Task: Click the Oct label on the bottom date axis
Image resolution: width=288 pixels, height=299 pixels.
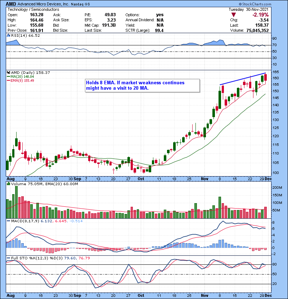Action: pyautogui.click(x=141, y=295)
